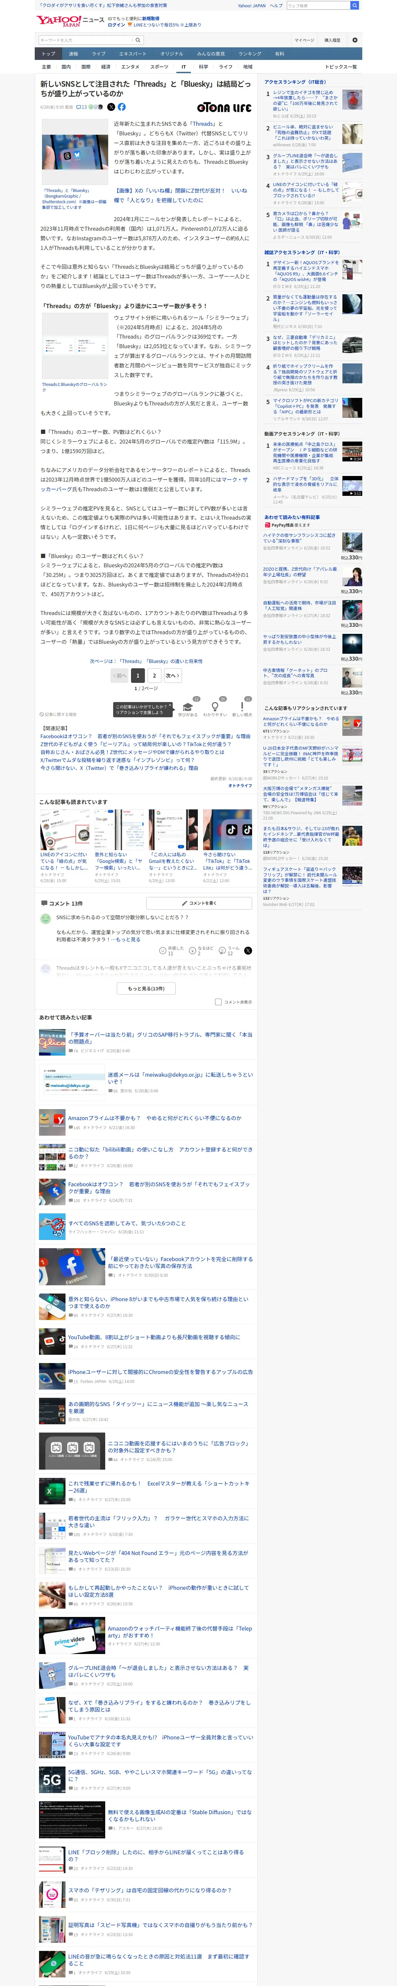397x1986 pixels.
Task: Go to page 2 of the article
Action: (154, 675)
